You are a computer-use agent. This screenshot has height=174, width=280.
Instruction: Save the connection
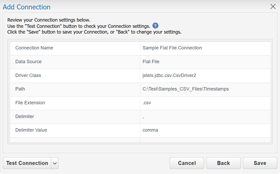(x=260, y=163)
